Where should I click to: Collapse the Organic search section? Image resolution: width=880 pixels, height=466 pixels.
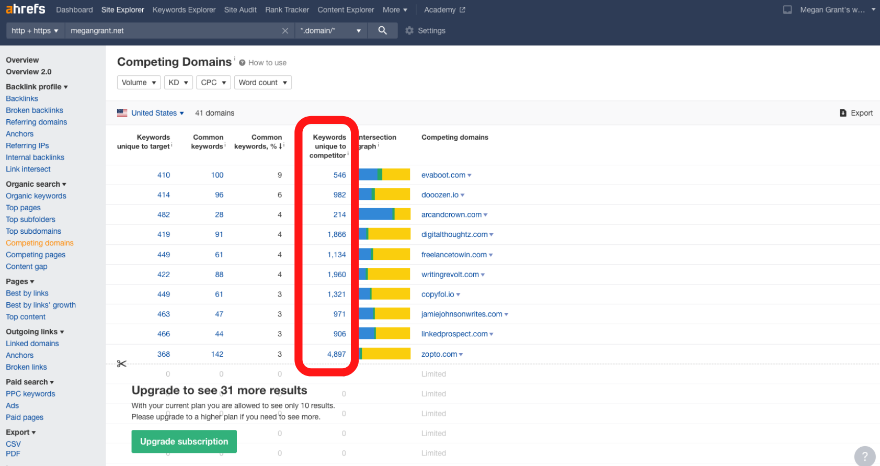[x=36, y=184]
